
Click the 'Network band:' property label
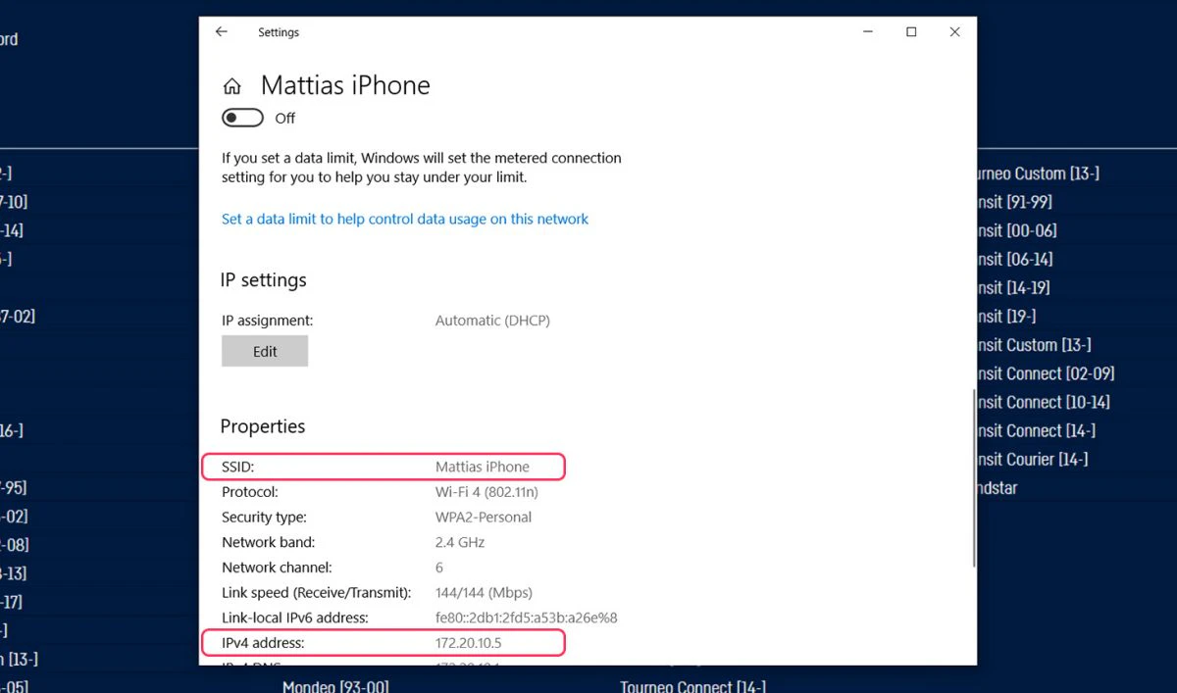[269, 542]
